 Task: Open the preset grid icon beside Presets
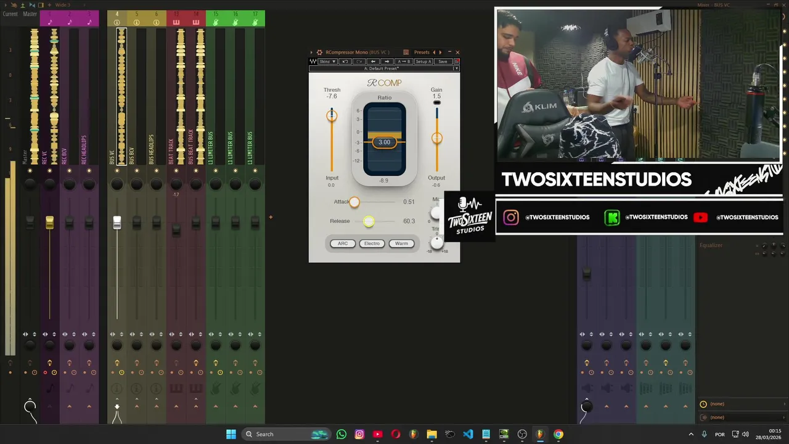tap(406, 52)
